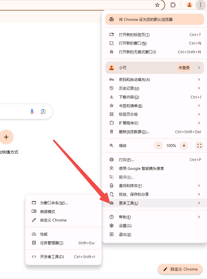
Task: Expand the 查找和修改 submenu chevron
Action: (x=199, y=185)
